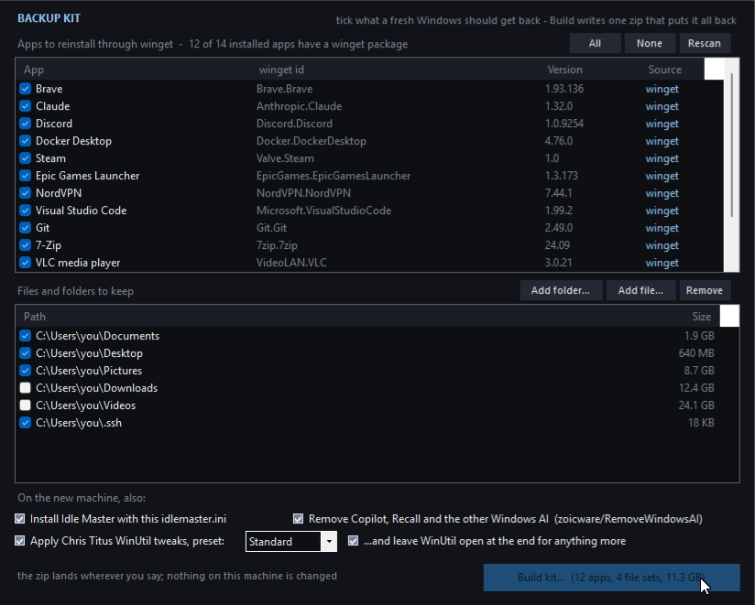Click the winget source of the Steam row
Screen dimensions: 755x605
point(662,158)
